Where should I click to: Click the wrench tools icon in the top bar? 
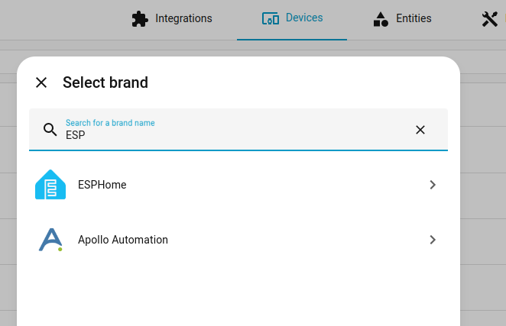pos(490,19)
